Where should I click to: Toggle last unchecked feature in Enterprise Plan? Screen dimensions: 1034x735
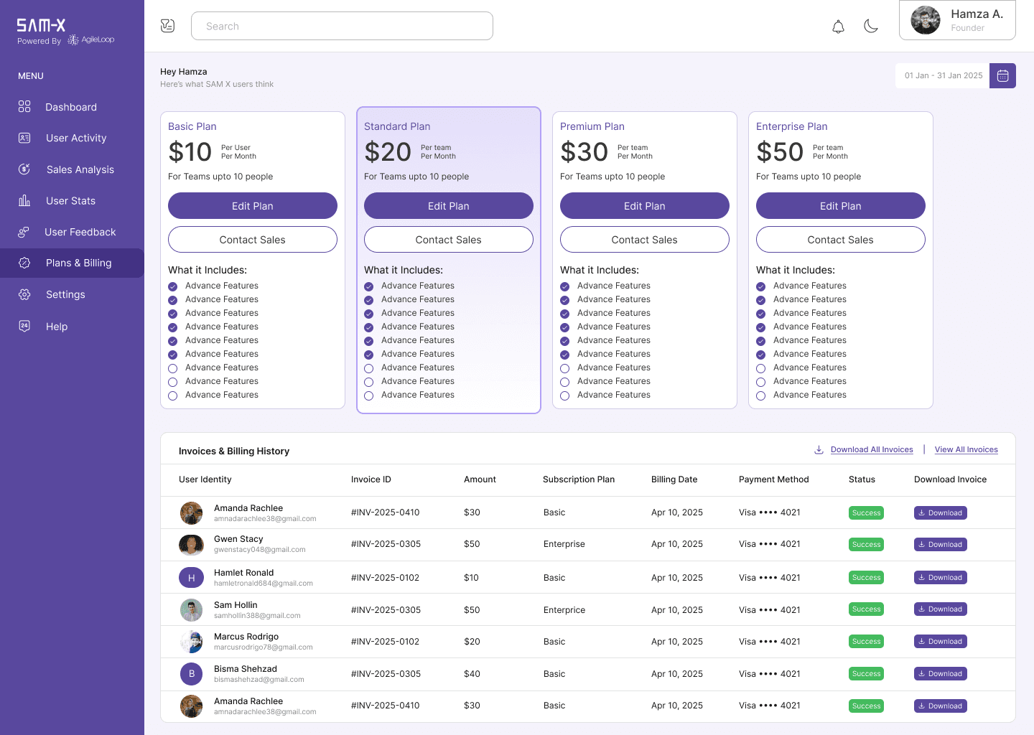(x=760, y=395)
